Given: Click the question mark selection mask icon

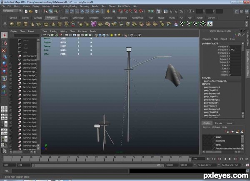Looking at the screenshot, I should [x=102, y=11].
